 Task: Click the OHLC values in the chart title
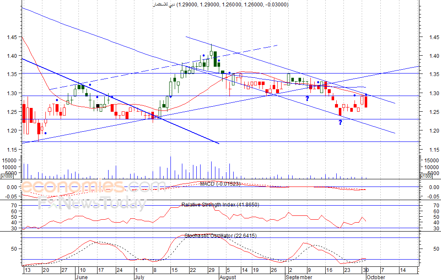tap(232, 5)
